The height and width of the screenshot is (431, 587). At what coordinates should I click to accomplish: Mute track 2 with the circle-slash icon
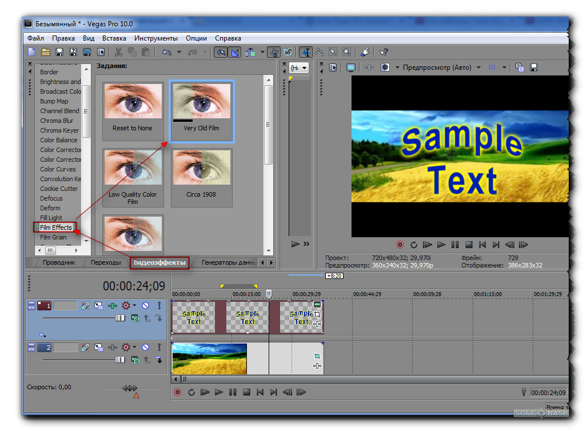[x=146, y=348]
